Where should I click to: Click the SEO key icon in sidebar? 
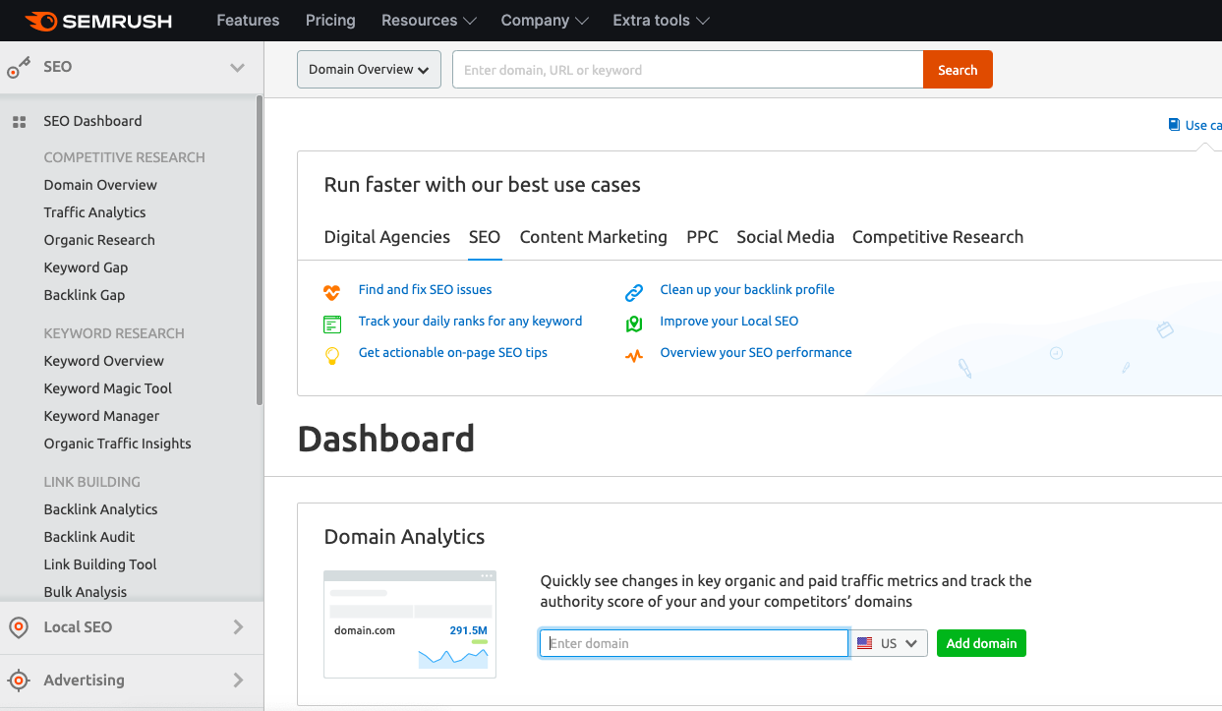19,67
